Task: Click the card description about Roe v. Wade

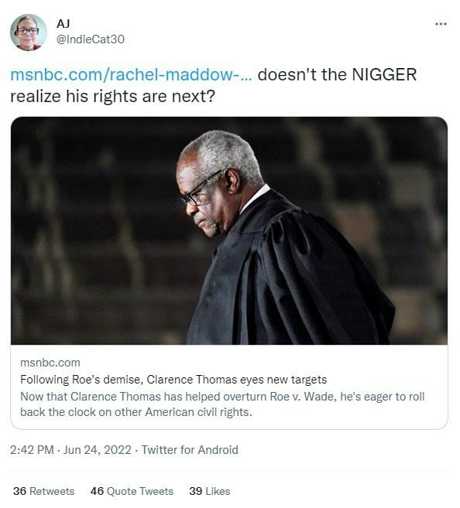Action: point(222,404)
